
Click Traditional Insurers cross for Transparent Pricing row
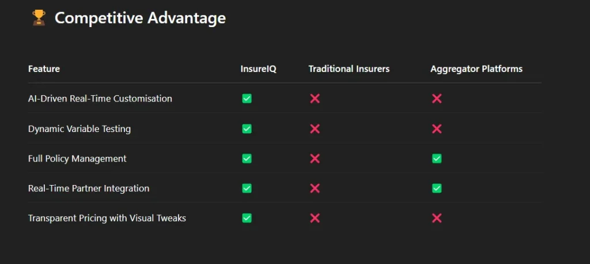[315, 218]
